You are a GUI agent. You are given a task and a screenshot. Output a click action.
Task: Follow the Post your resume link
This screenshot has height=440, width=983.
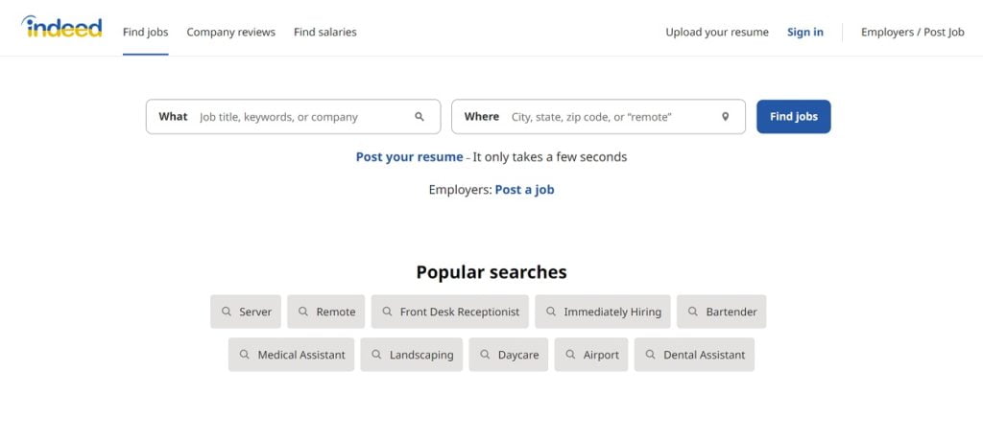click(409, 157)
